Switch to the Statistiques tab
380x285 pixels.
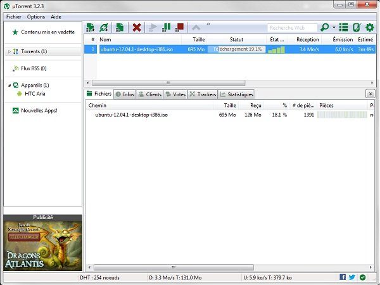pos(236,94)
